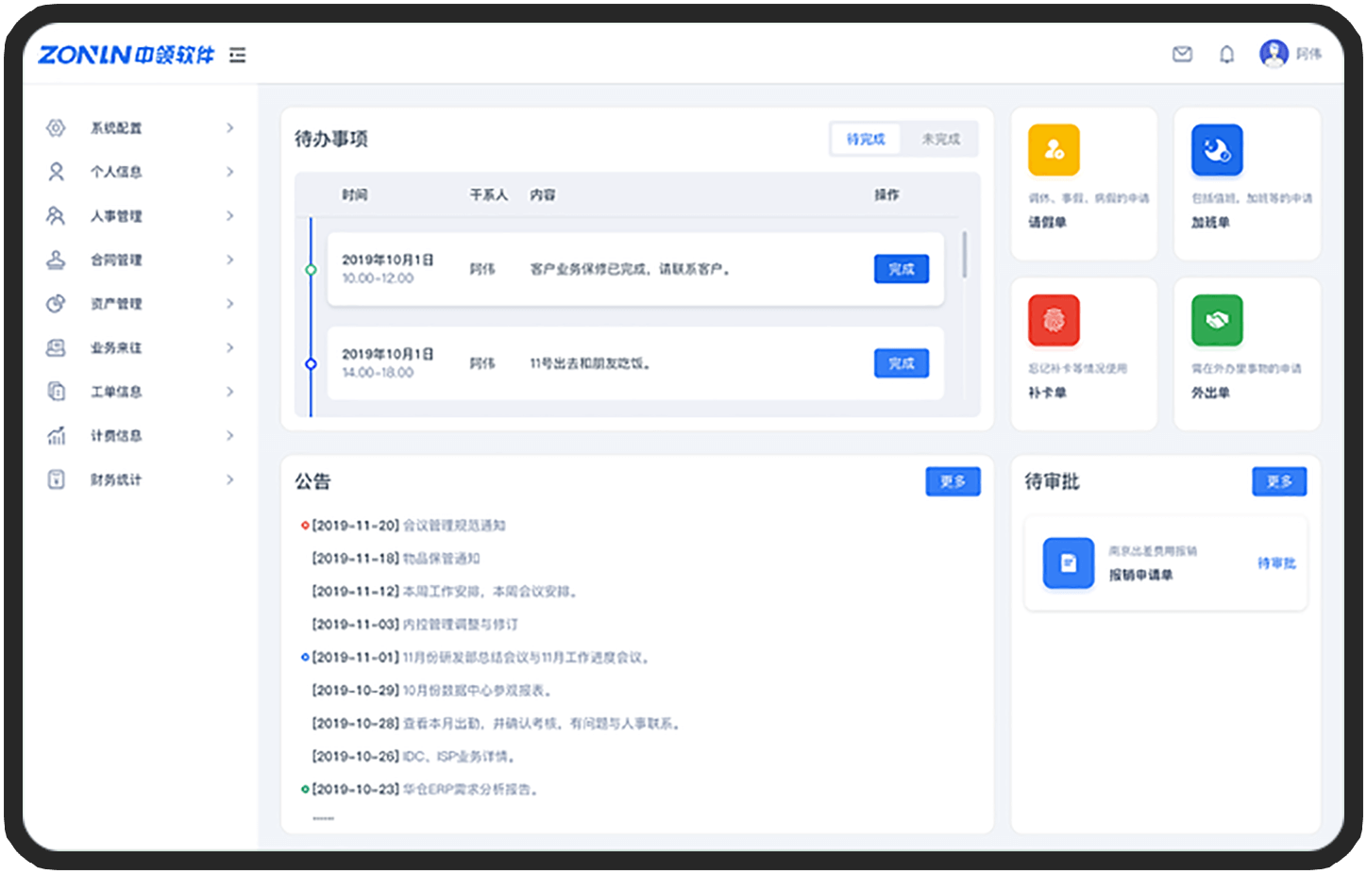Expand the 人事管理 sidebar chevron
The height and width of the screenshot is (874, 1367).
(229, 216)
